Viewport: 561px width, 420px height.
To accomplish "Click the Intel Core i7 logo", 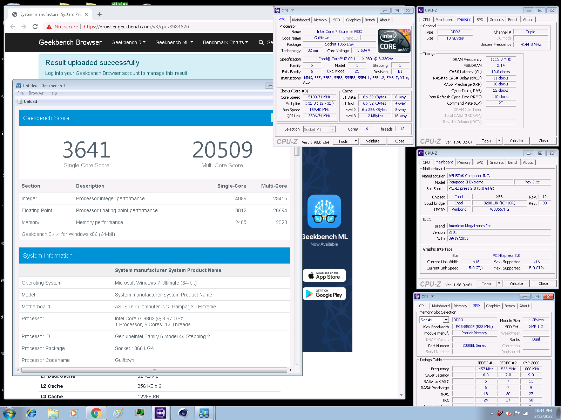I will tap(394, 41).
